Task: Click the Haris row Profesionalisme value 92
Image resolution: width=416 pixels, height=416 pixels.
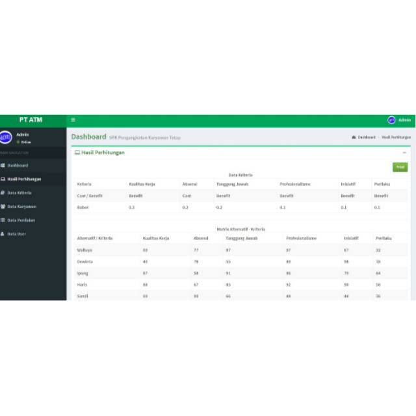Action: point(288,285)
